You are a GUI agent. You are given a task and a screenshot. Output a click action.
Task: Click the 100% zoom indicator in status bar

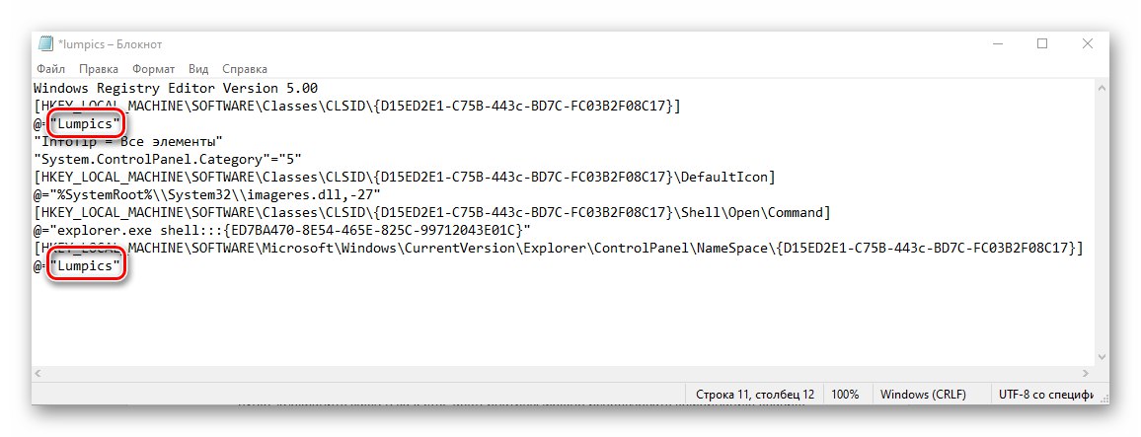pyautogui.click(x=844, y=394)
